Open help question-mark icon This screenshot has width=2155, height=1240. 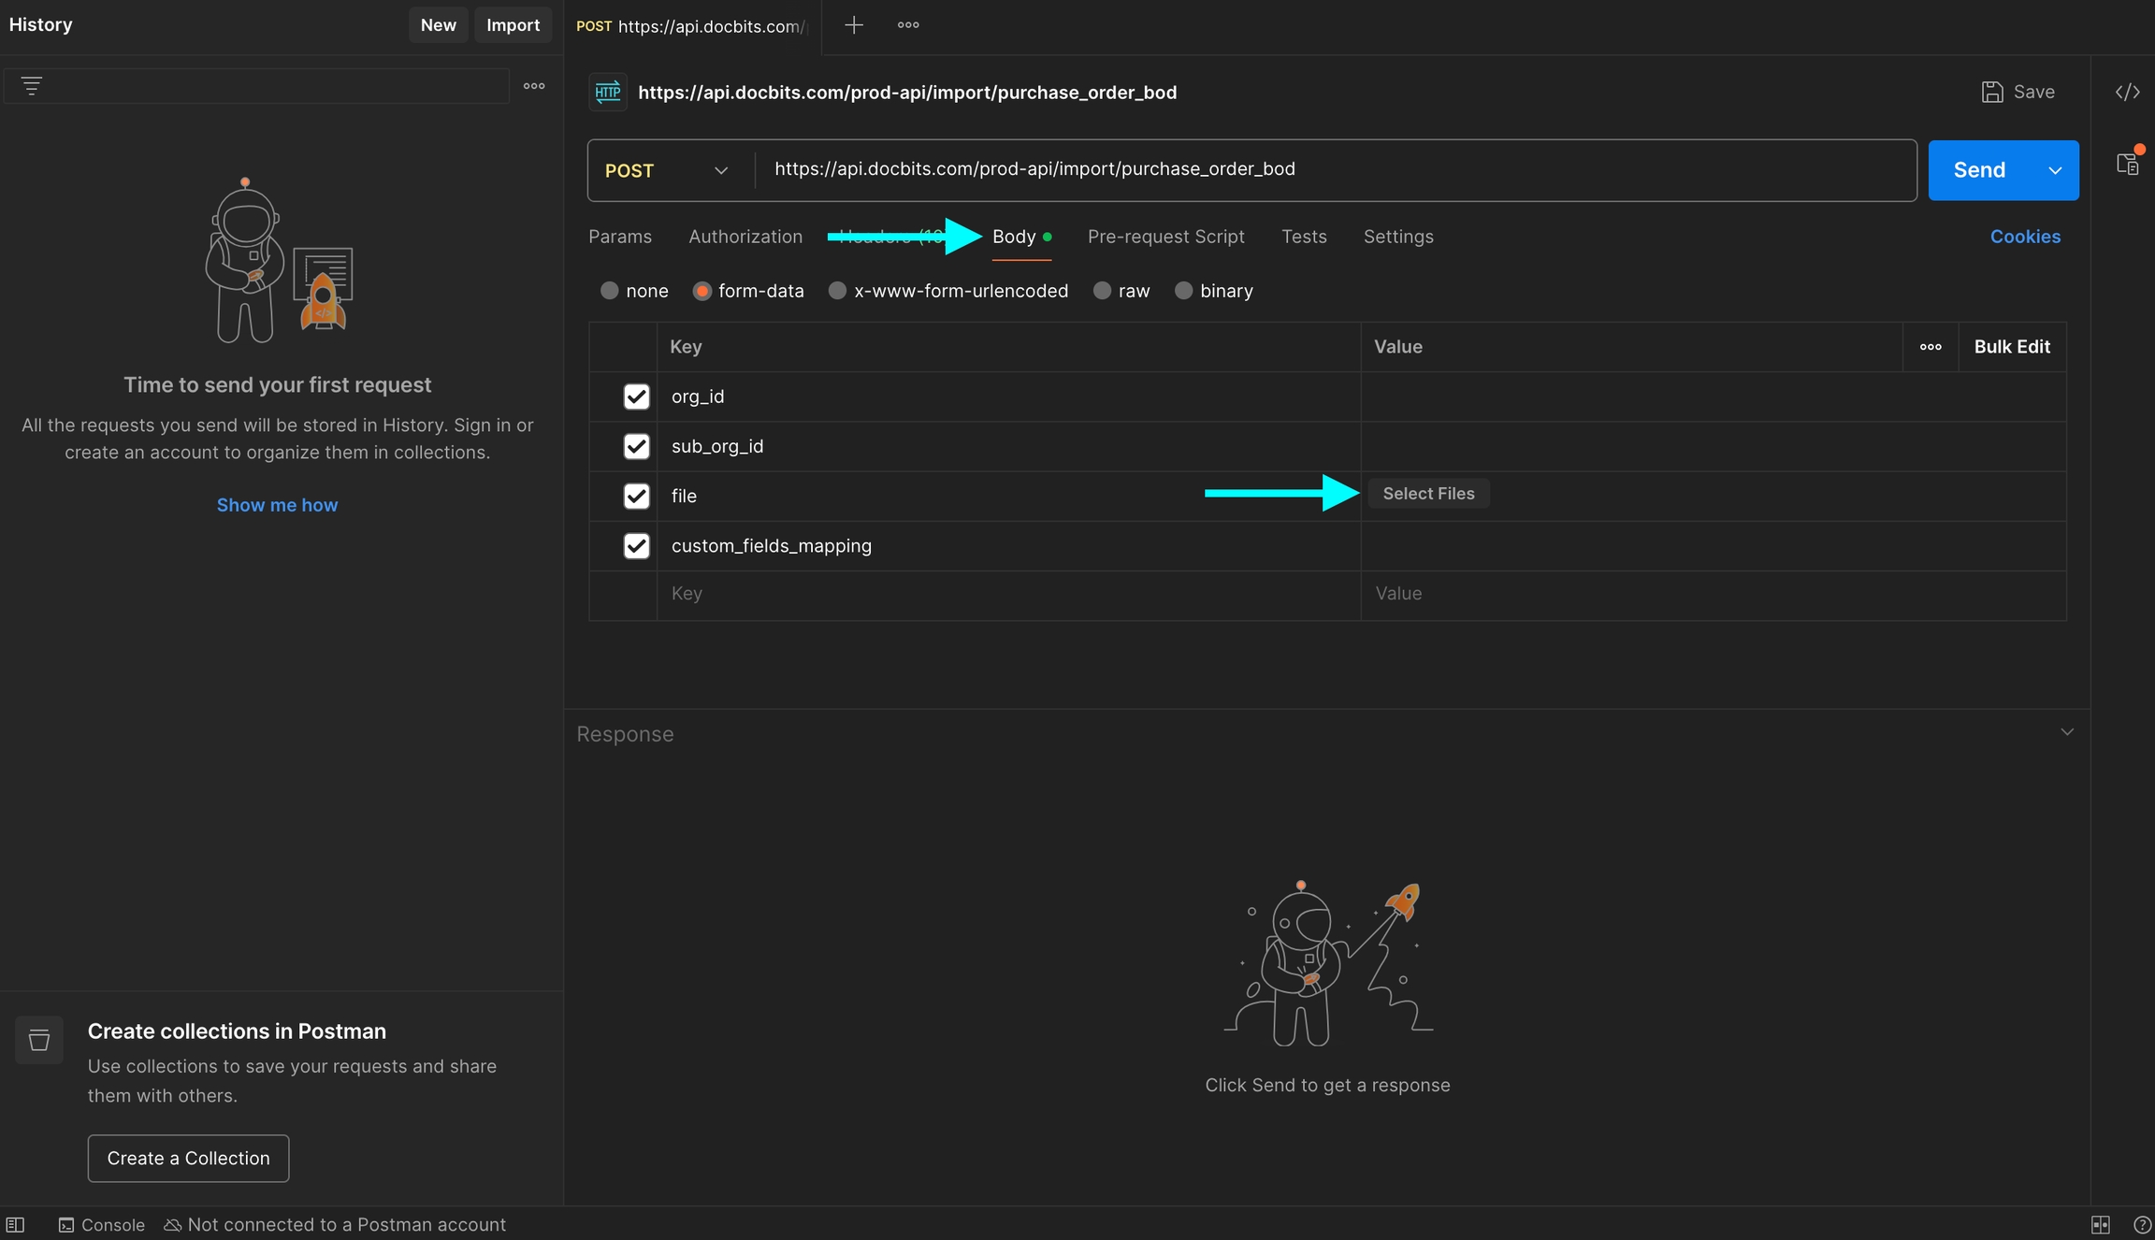point(2141,1224)
